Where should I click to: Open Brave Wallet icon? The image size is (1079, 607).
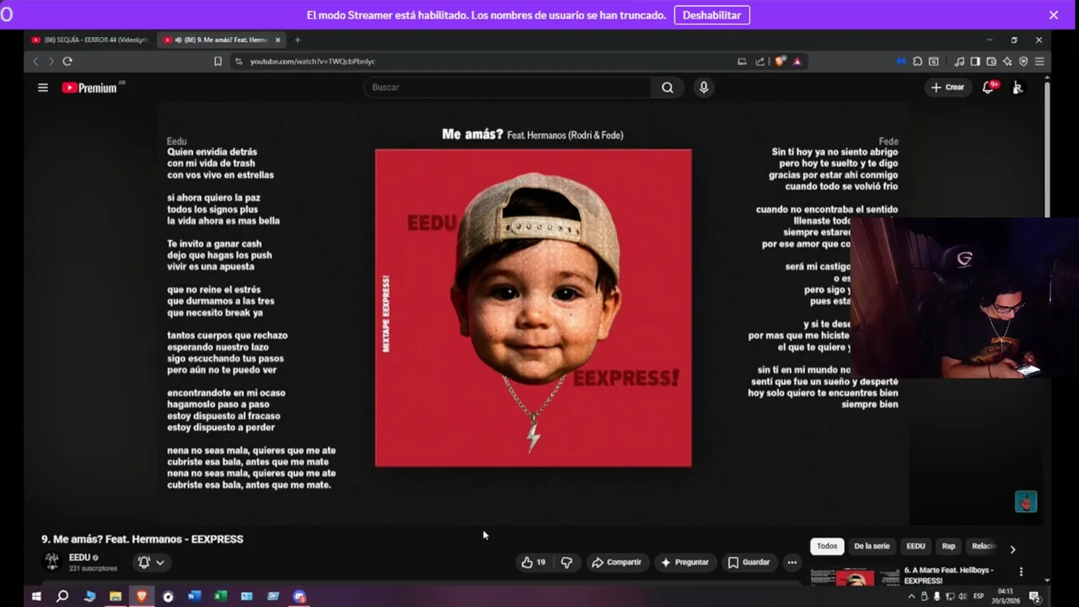[991, 61]
